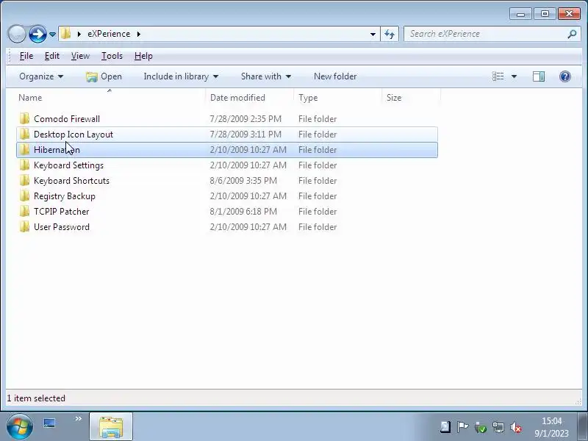Open the Tools menu
Viewport: 588px width, 441px height.
(112, 56)
